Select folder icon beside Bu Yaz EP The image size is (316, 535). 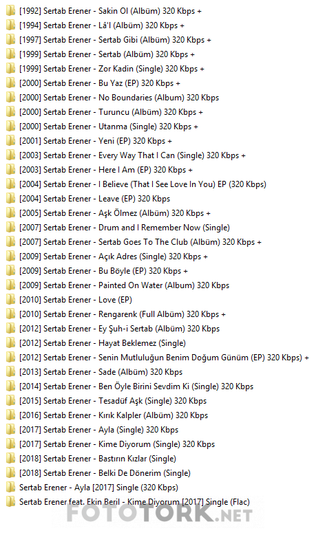(10, 83)
